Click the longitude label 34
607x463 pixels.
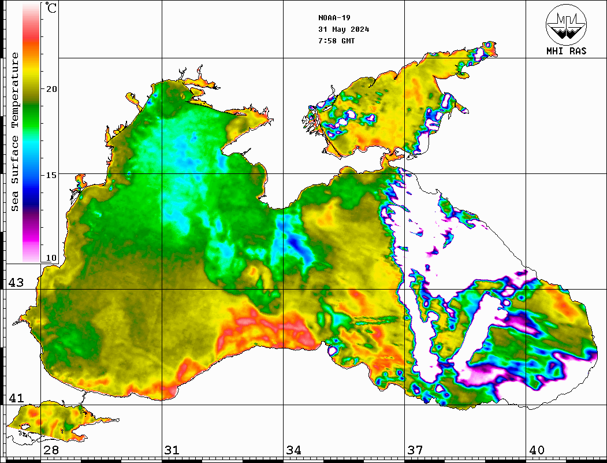tap(293, 450)
